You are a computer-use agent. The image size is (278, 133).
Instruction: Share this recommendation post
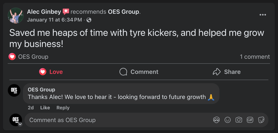click(226, 72)
